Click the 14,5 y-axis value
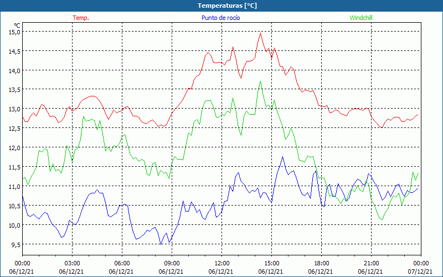 (14, 52)
